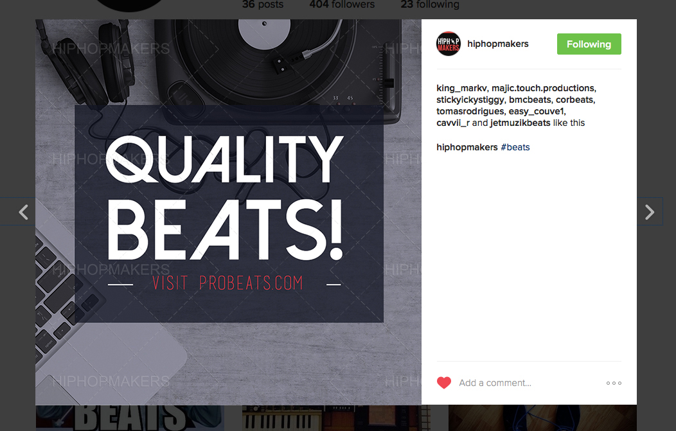Go to next post with right arrow
676x431 pixels.
pos(650,211)
